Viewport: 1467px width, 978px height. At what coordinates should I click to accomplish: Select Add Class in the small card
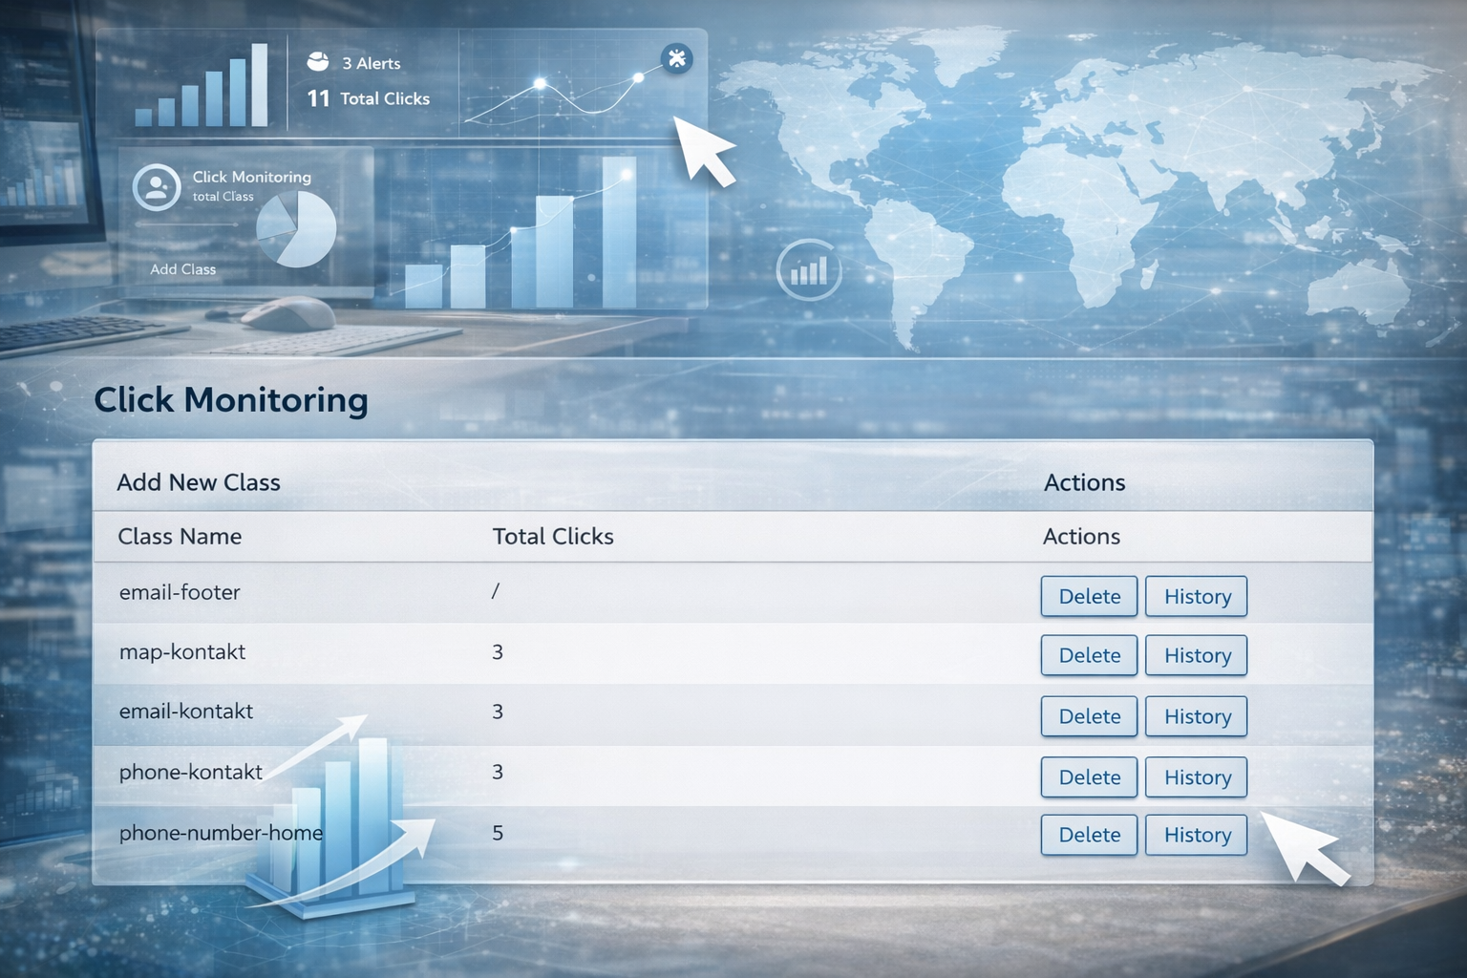tap(182, 269)
